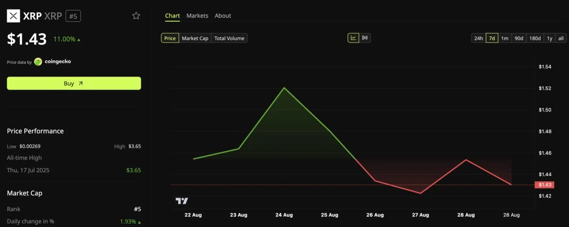Click the green Buy button
569x227 pixels.
coord(74,83)
